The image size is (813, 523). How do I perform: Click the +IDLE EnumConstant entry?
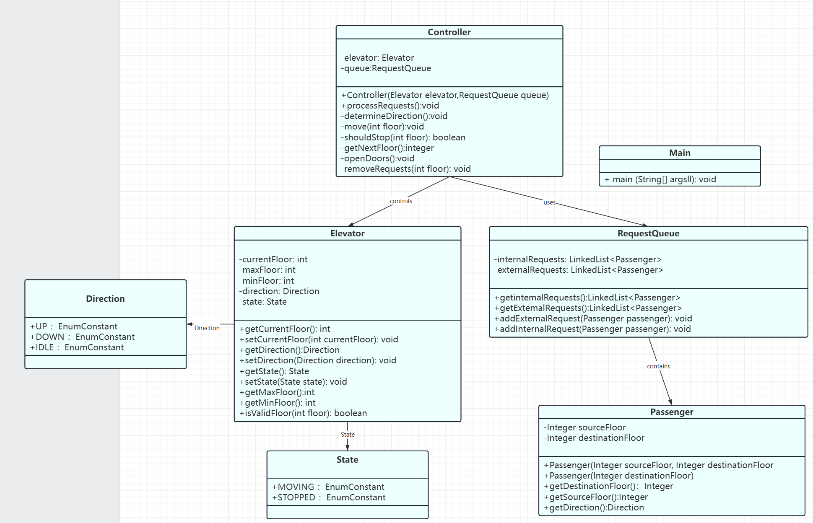point(77,347)
